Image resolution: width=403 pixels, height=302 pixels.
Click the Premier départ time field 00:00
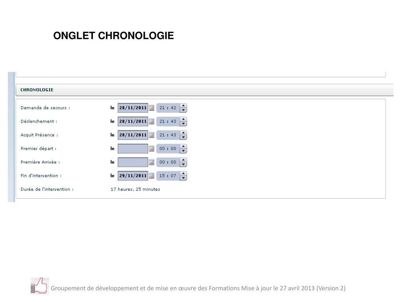(x=168, y=149)
